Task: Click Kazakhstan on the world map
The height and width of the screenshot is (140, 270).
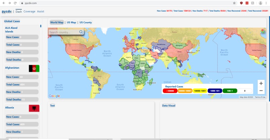Action: click(x=161, y=44)
